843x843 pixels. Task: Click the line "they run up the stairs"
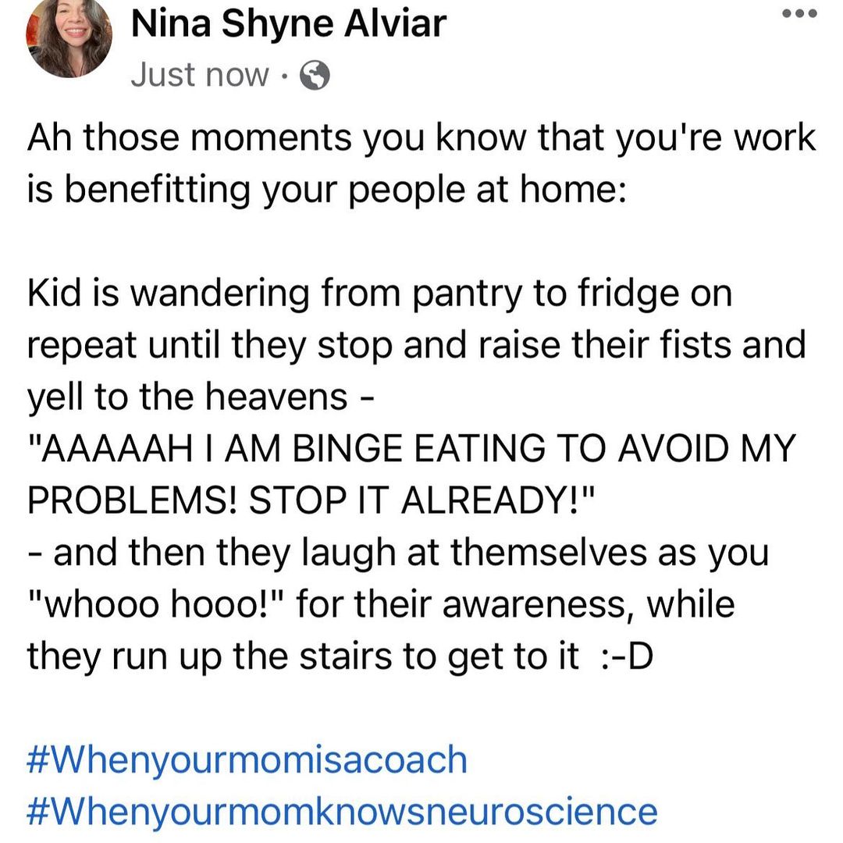click(x=303, y=656)
